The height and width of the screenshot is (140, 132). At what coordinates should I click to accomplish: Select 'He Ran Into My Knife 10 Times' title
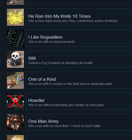(59, 16)
